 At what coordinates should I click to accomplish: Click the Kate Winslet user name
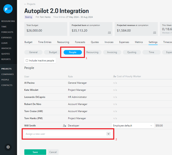pos(31,90)
